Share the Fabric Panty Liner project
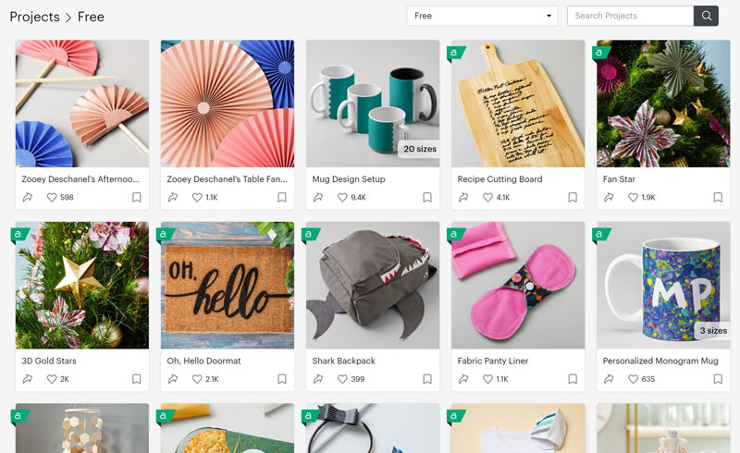The image size is (740, 453). coord(463,379)
